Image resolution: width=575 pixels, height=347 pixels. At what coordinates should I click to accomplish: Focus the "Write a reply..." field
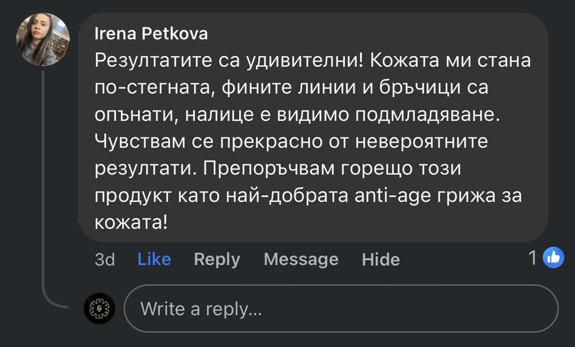point(340,308)
